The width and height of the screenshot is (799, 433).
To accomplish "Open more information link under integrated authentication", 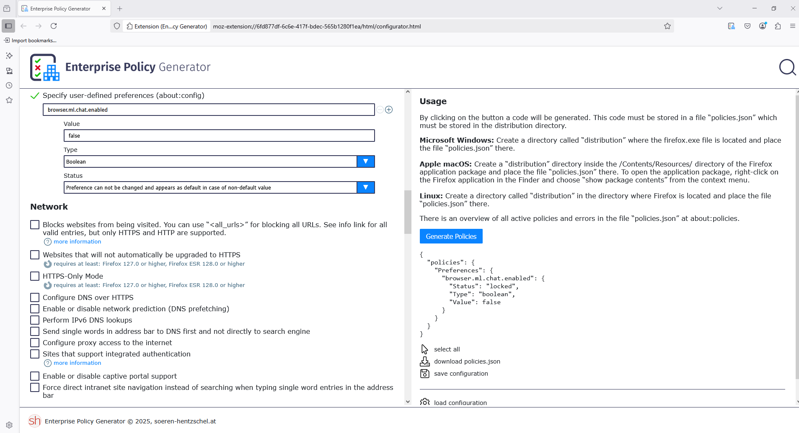I will click(x=77, y=363).
